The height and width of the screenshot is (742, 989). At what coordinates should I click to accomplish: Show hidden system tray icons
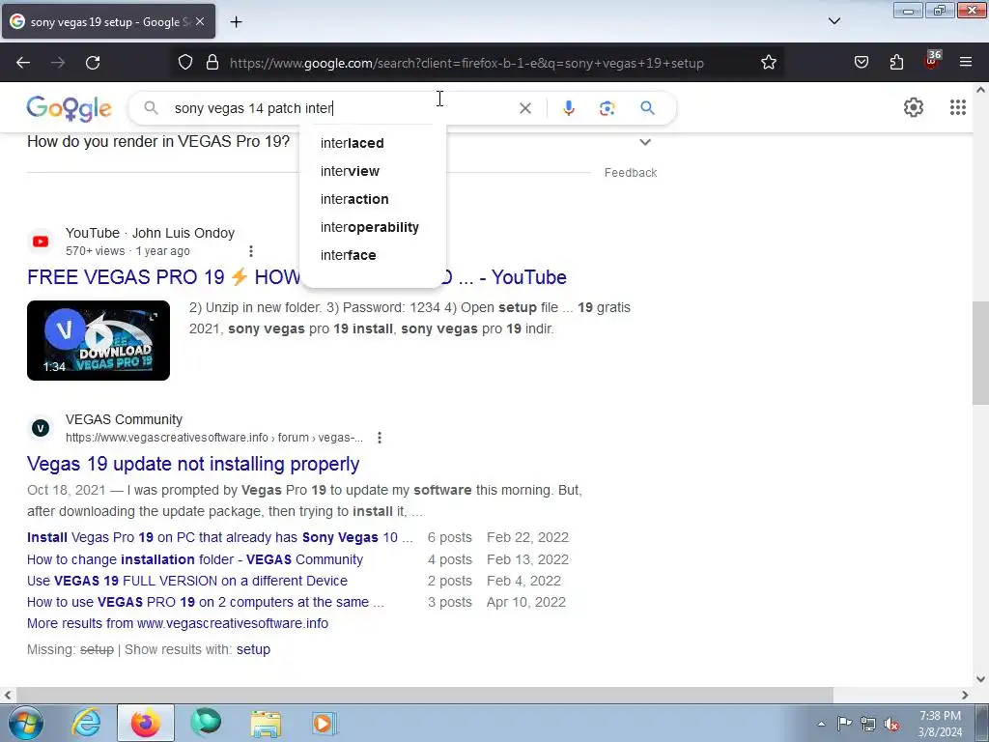pyautogui.click(x=821, y=724)
